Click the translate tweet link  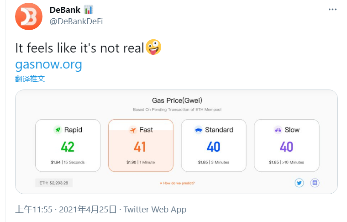click(30, 79)
